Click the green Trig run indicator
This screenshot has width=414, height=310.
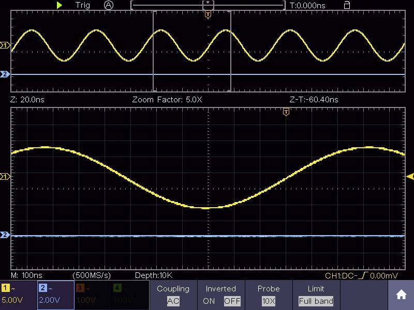pyautogui.click(x=60, y=5)
